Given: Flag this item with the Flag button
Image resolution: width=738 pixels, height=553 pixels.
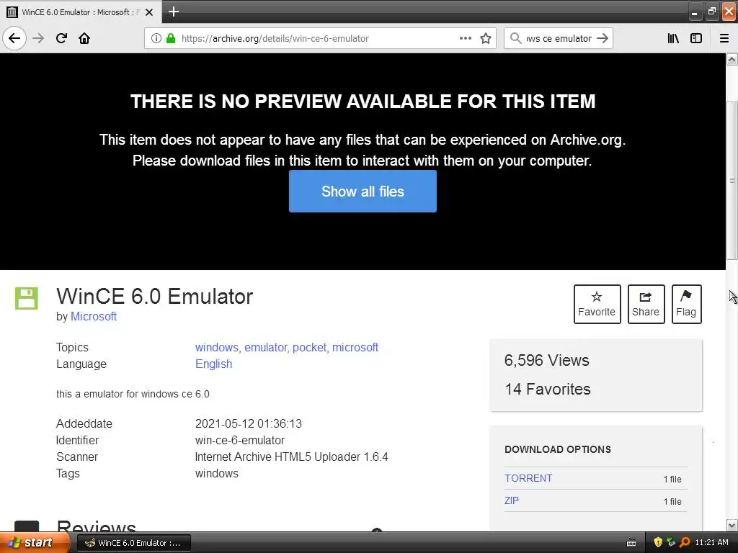Looking at the screenshot, I should click(x=686, y=305).
